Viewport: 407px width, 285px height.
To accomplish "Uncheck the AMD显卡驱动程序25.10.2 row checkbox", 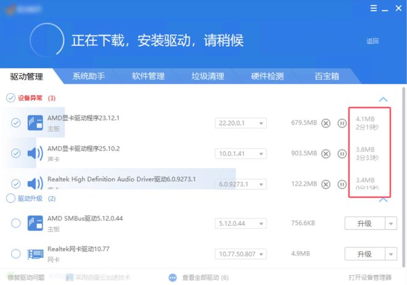I will (x=16, y=153).
